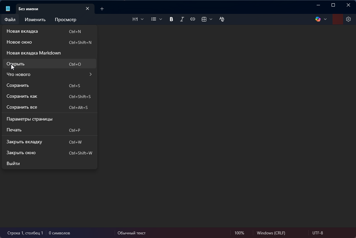Expand the list style dropdown arrow
356x238 pixels.
[x=161, y=19]
